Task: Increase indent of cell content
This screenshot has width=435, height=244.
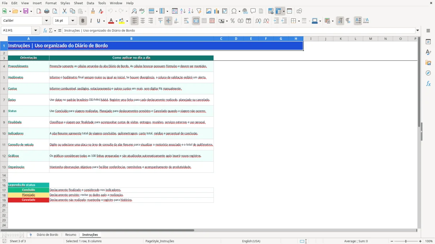Action: point(277,21)
